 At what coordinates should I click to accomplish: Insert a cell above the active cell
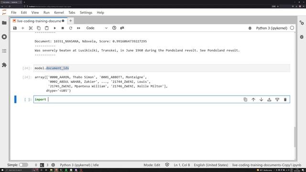(269, 99)
